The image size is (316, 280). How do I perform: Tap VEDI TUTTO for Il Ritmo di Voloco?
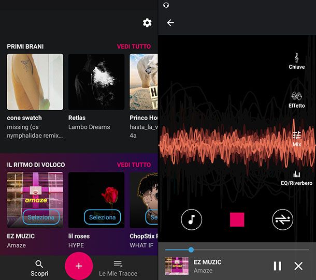click(134, 165)
